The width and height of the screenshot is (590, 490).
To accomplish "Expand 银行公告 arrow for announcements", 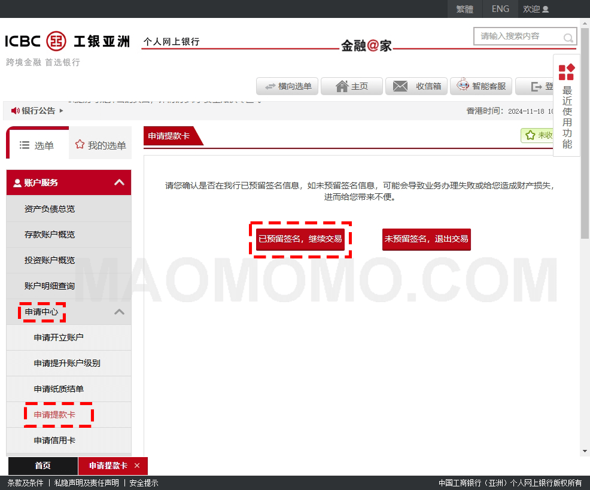I will 61,111.
